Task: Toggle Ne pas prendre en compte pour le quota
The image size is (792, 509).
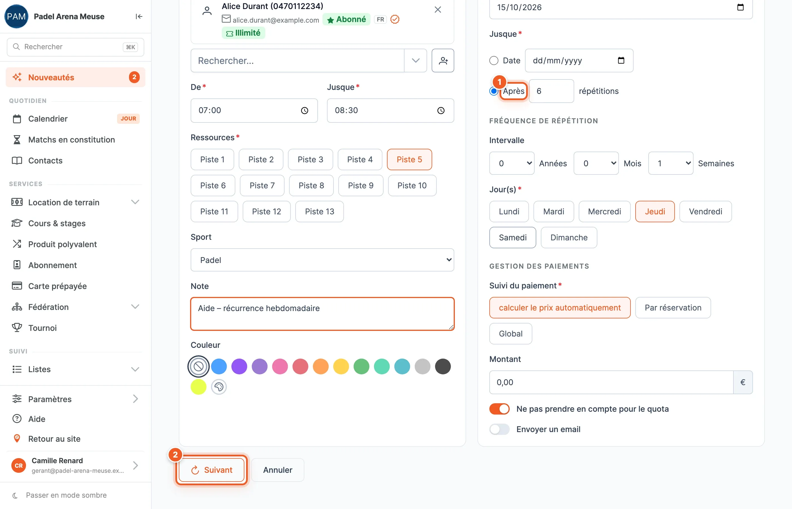Action: [499, 409]
